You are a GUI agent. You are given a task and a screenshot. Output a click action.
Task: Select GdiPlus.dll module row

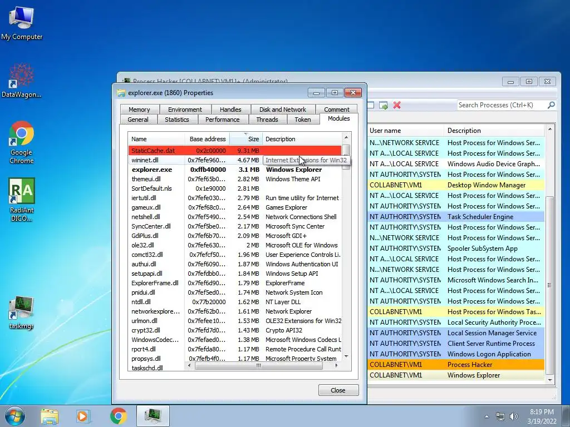tap(235, 236)
